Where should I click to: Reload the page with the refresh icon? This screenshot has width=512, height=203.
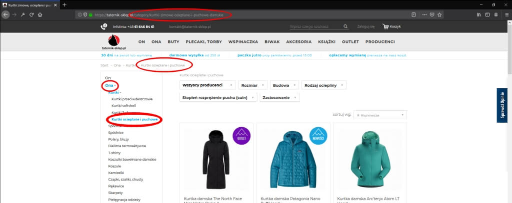coord(31,14)
